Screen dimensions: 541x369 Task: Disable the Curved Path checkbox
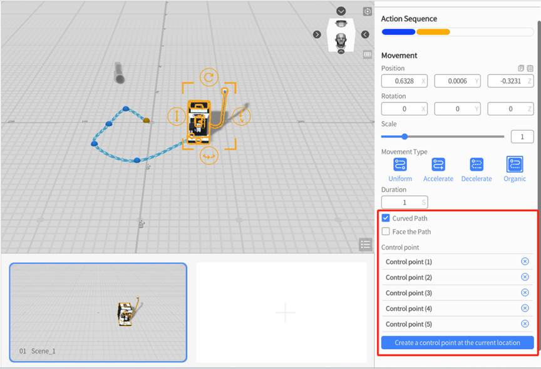point(386,218)
